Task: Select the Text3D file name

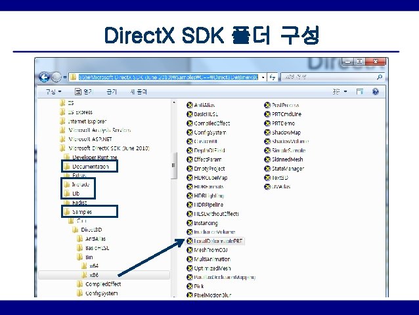Action: [280, 178]
